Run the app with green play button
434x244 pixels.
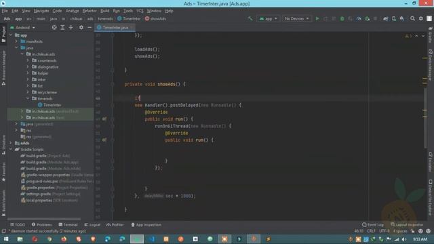317,18
